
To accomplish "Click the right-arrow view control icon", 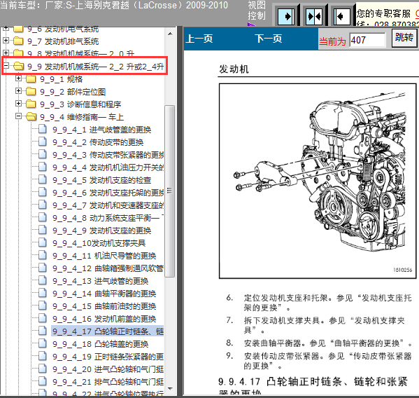I will point(286,17).
